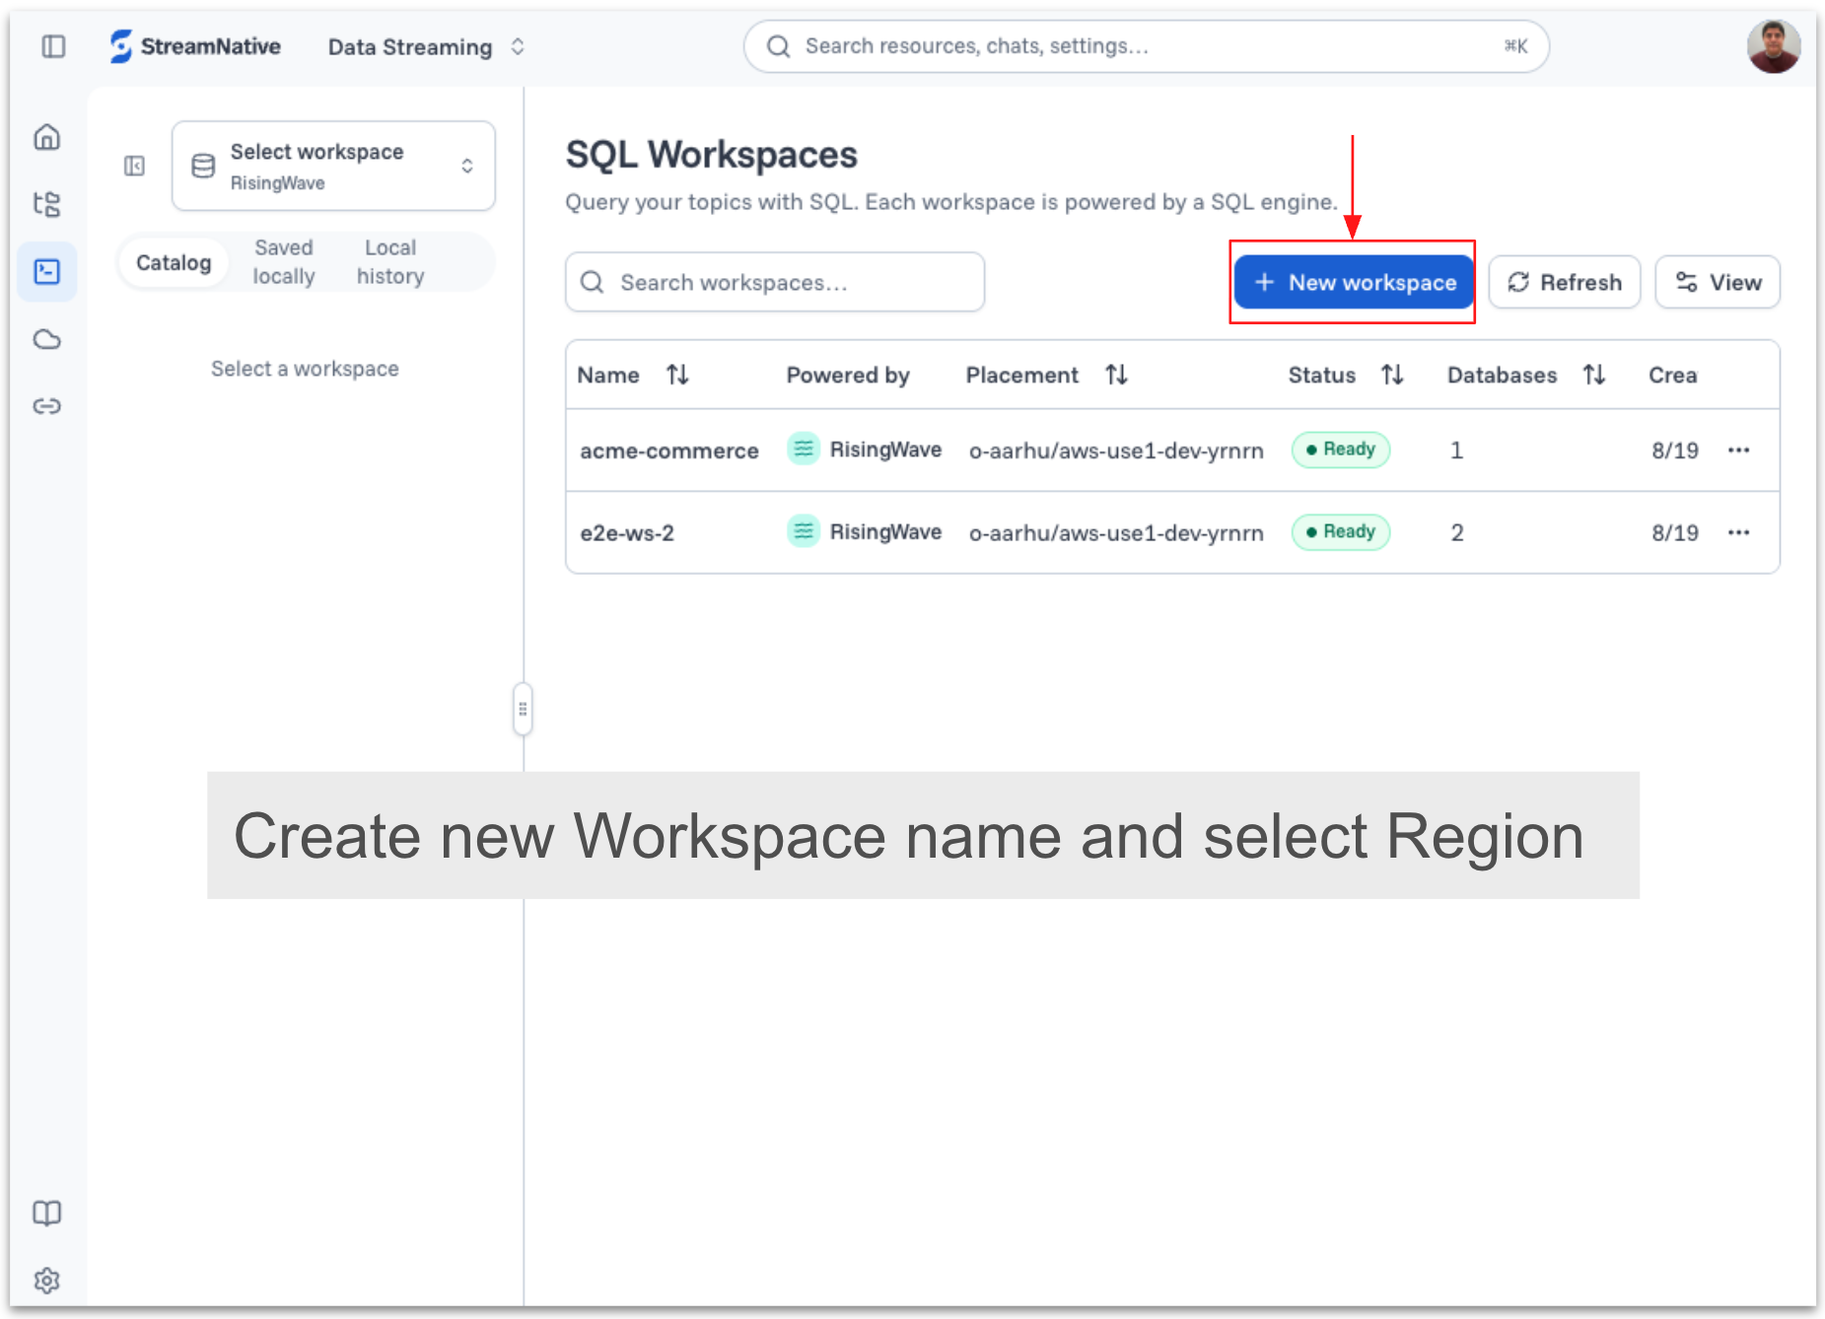Focus the Search workspaces field

(775, 282)
